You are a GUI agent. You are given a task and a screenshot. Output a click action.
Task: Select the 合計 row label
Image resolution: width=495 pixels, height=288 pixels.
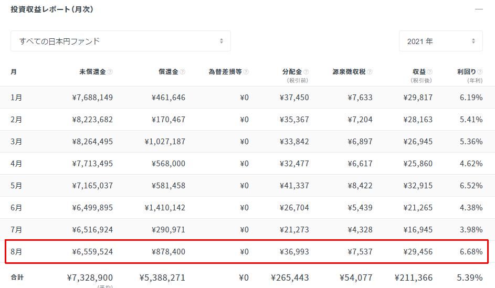(x=17, y=278)
